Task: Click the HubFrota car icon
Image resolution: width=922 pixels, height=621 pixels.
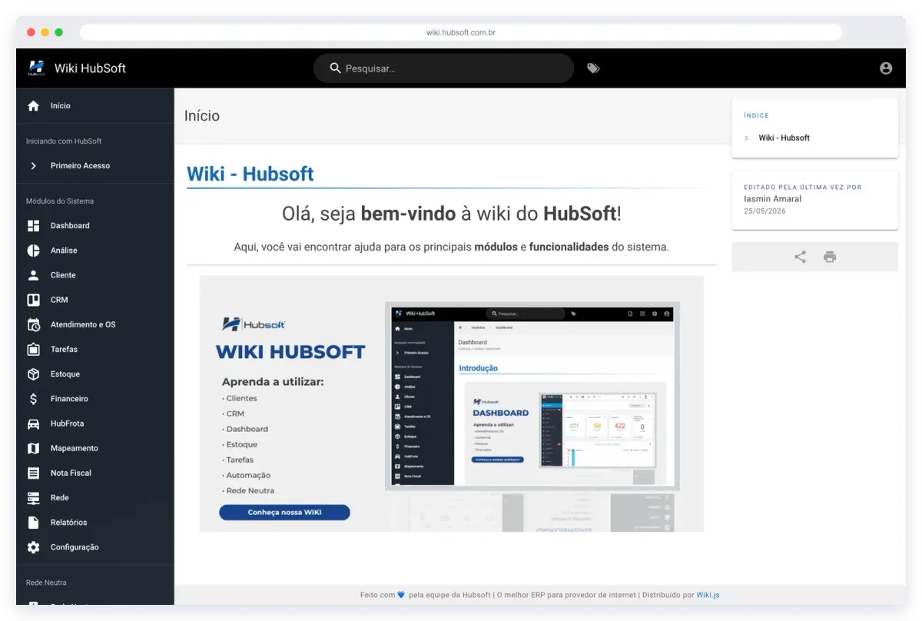Action: click(33, 423)
